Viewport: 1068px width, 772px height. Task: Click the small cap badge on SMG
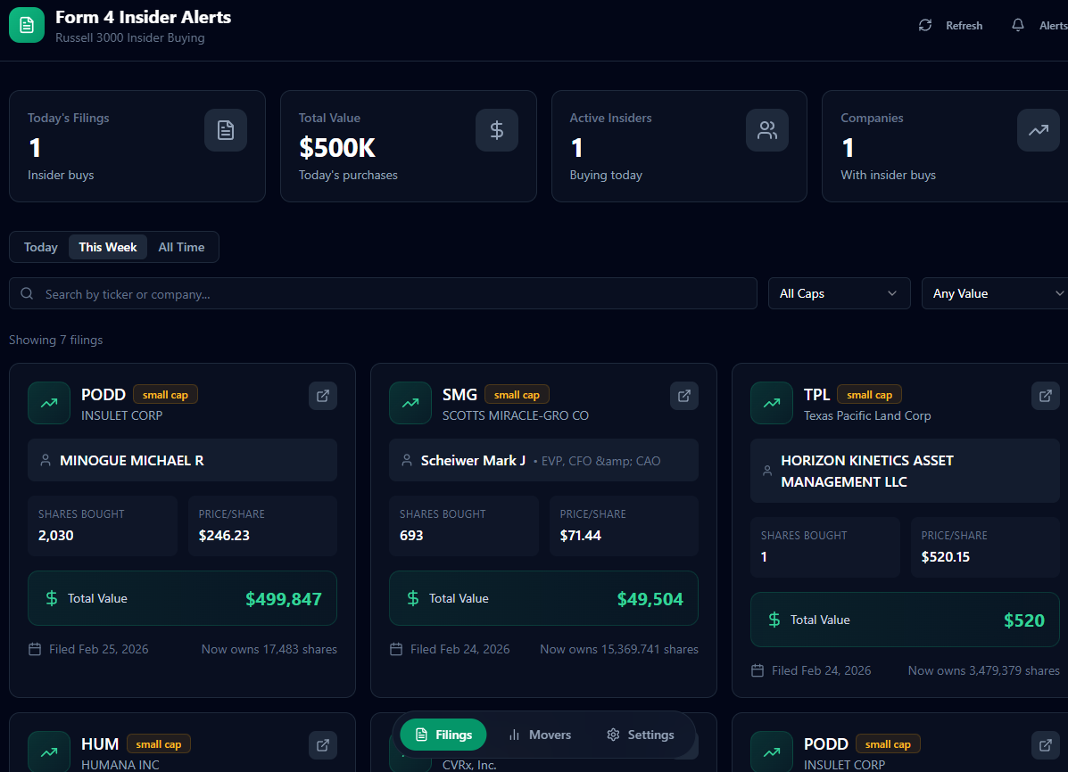point(517,395)
